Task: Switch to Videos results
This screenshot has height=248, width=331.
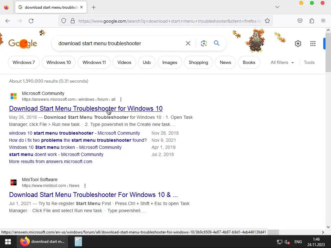Action: tap(124, 62)
